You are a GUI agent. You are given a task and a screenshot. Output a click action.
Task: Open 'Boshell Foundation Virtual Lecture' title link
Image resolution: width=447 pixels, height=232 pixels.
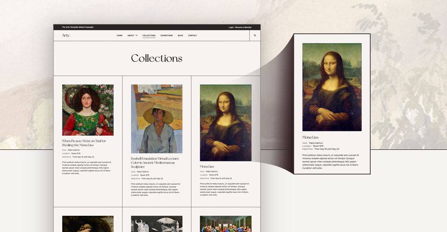(155, 163)
